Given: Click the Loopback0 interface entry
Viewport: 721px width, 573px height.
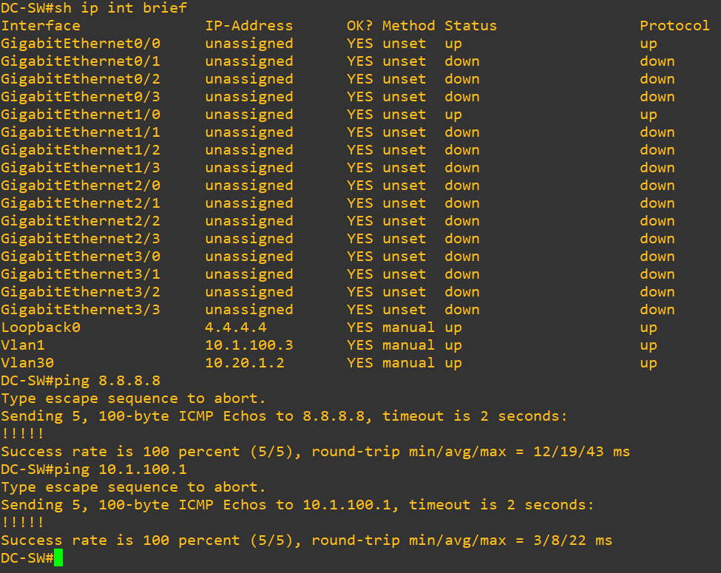Looking at the screenshot, I should [40, 328].
